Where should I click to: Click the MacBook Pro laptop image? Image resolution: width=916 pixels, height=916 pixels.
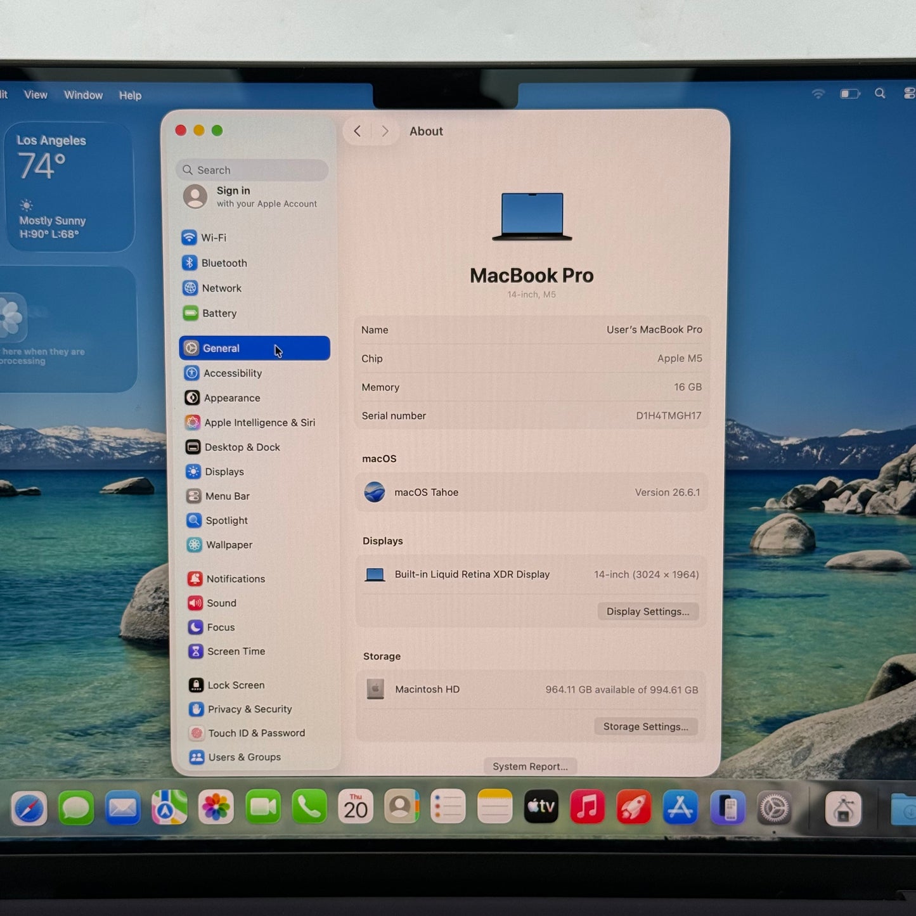click(x=532, y=217)
